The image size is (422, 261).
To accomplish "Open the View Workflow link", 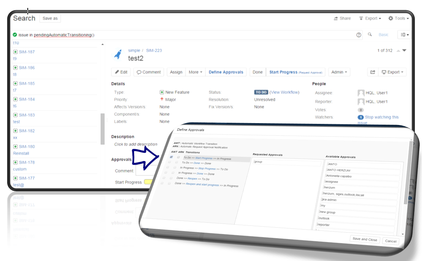I will [x=284, y=92].
